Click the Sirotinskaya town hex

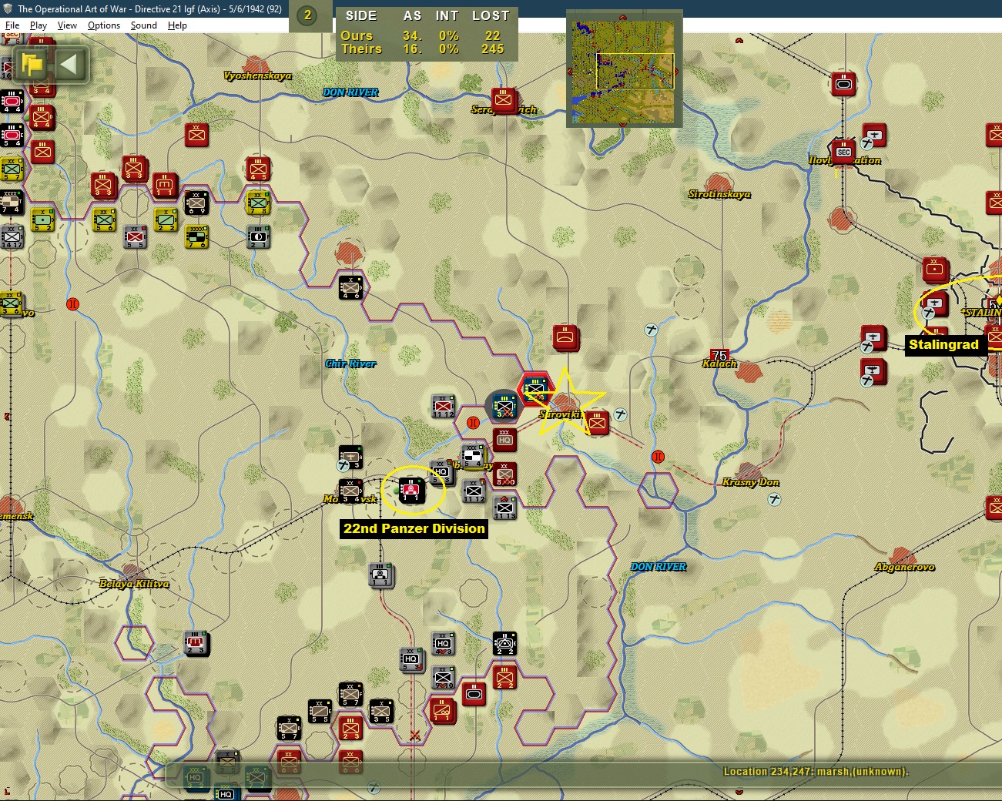719,186
